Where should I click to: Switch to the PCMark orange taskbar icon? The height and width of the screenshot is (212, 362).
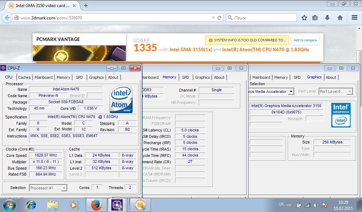pos(140,205)
